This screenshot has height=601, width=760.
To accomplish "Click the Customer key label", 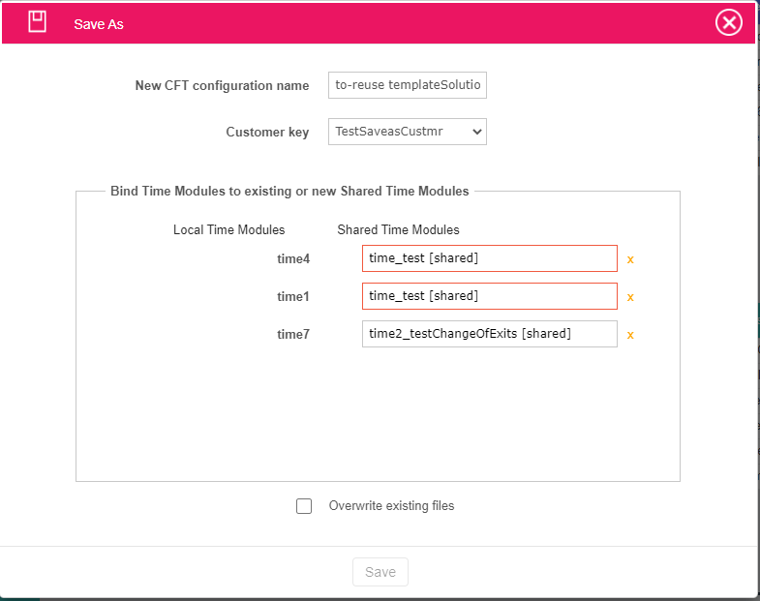I will point(267,133).
